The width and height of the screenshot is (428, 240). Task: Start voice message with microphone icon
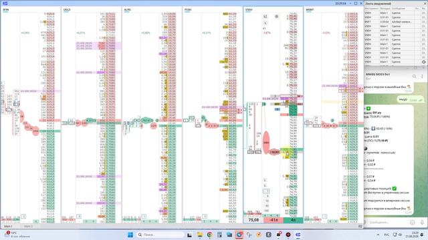tap(422, 222)
